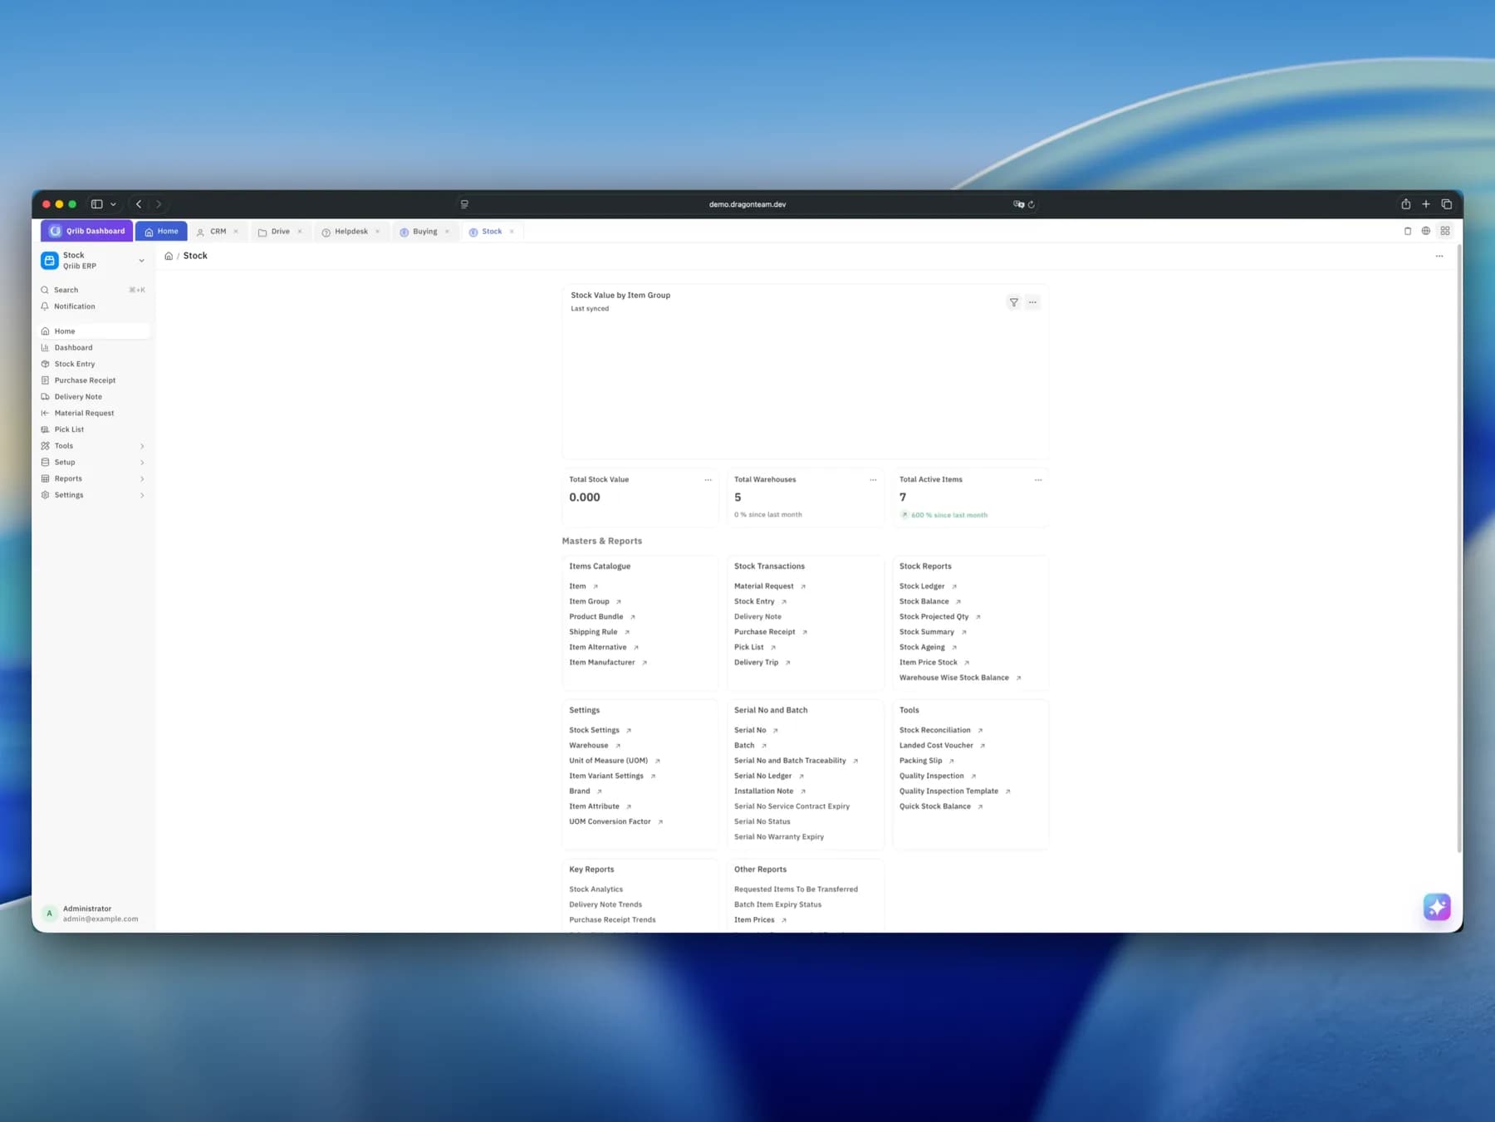The image size is (1495, 1122).
Task: Open the page options ellipsis menu
Action: coord(1439,256)
